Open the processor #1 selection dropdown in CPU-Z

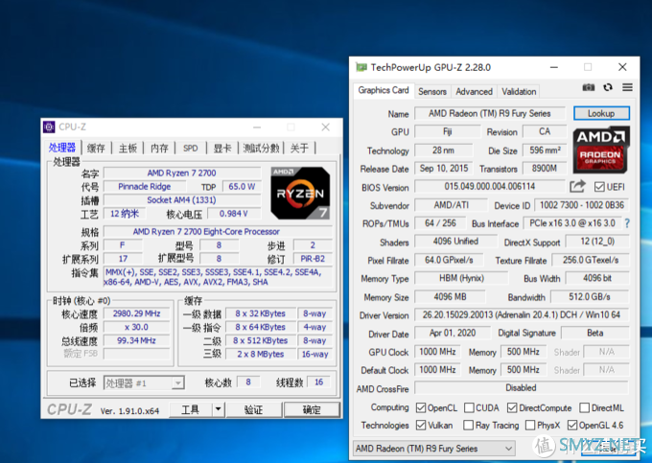click(x=144, y=382)
